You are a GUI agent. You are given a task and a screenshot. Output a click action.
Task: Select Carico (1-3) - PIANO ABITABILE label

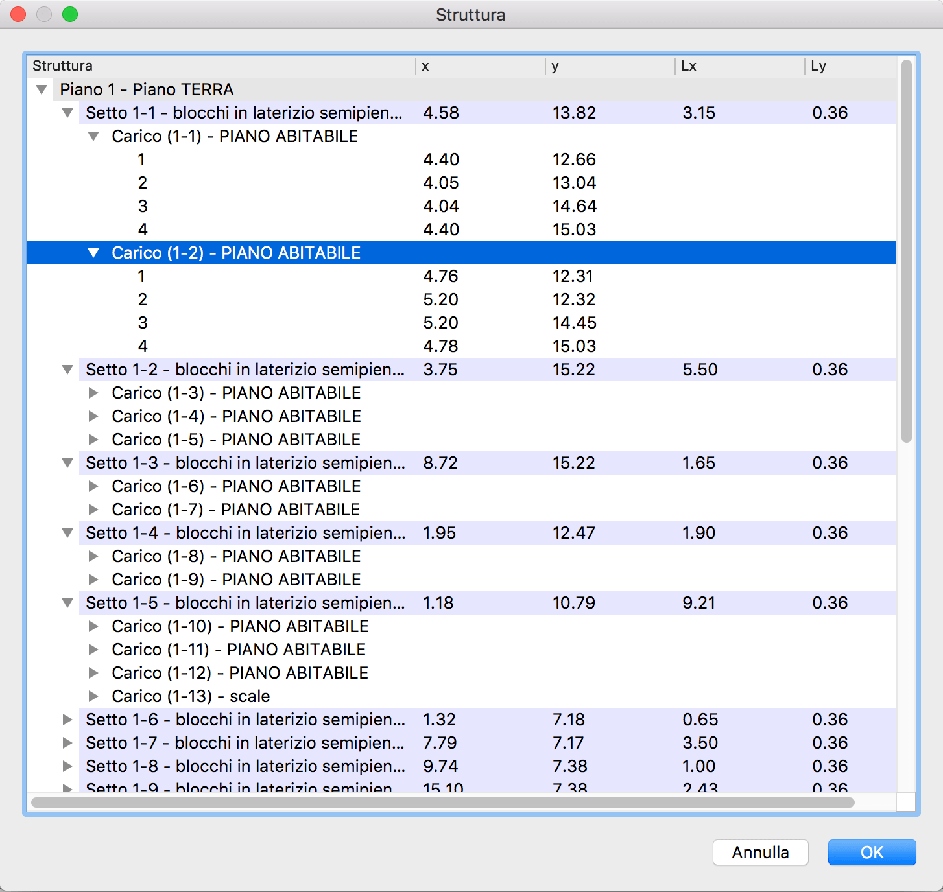tap(236, 393)
